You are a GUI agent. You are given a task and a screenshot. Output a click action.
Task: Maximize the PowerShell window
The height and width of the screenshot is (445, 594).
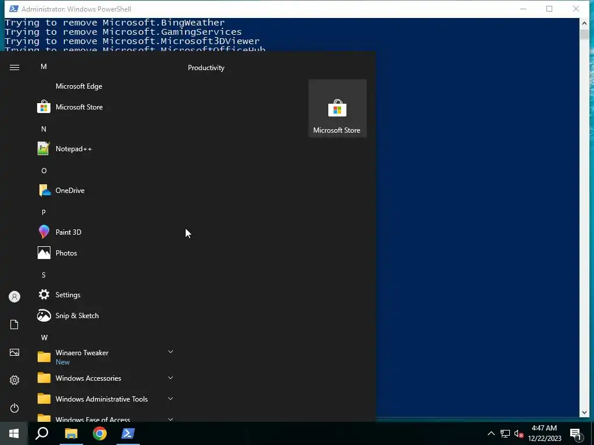[x=549, y=9]
